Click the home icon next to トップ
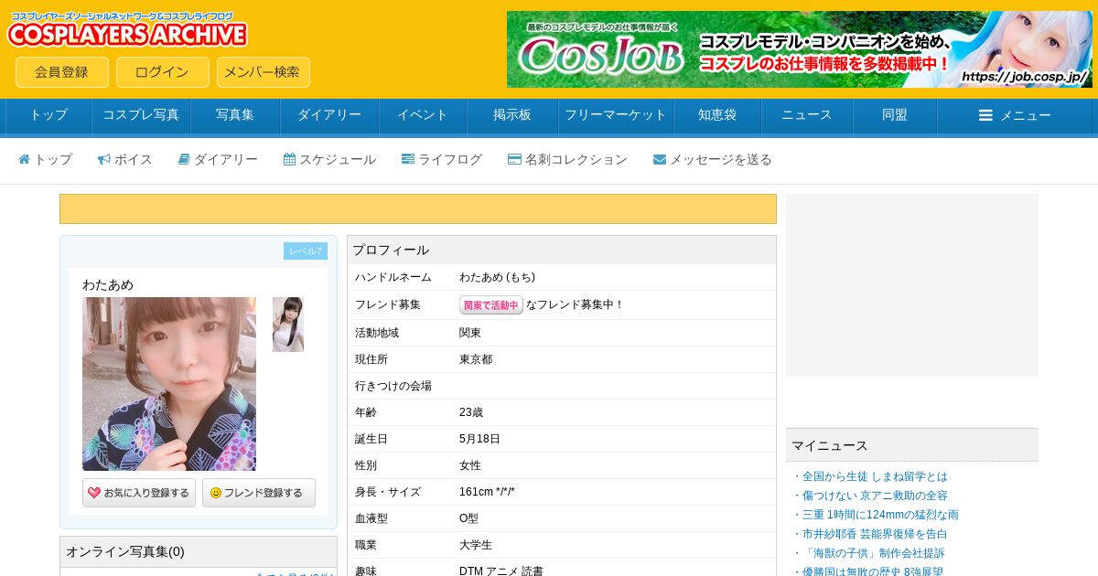This screenshot has width=1098, height=576. click(x=25, y=159)
